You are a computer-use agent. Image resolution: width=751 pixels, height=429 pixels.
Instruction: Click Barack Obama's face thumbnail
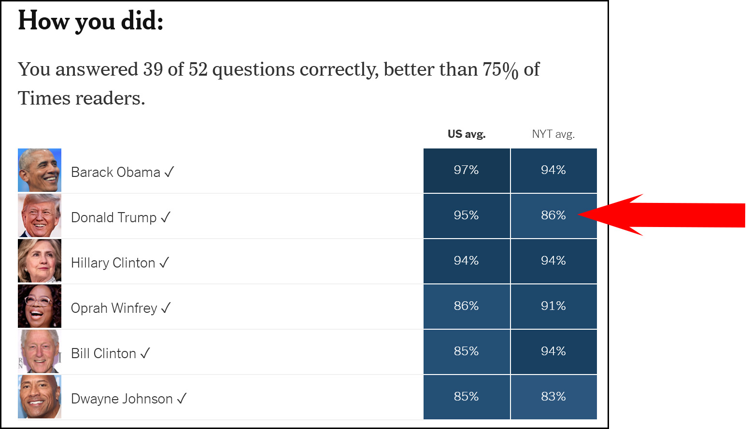40,170
